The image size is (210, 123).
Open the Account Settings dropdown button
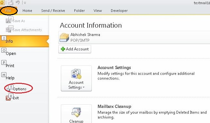[x=76, y=78]
